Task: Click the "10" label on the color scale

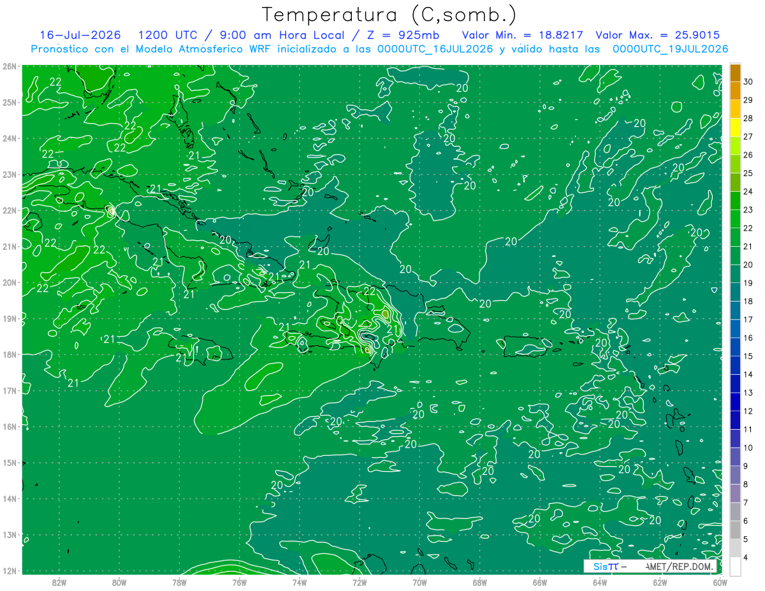Action: point(748,448)
